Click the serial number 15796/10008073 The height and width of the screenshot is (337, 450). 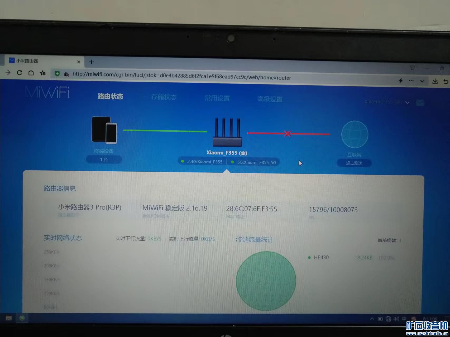click(333, 210)
